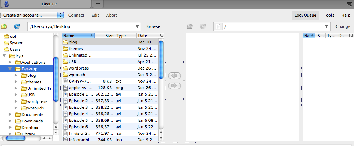
Task: Click the local up-directory folder icon
Action: click(x=4, y=26)
